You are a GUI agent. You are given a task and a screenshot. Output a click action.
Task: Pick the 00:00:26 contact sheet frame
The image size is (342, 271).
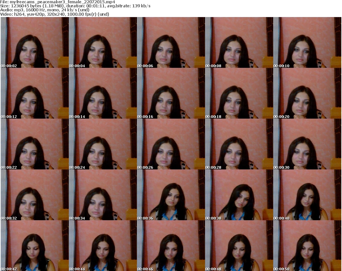[171, 144]
